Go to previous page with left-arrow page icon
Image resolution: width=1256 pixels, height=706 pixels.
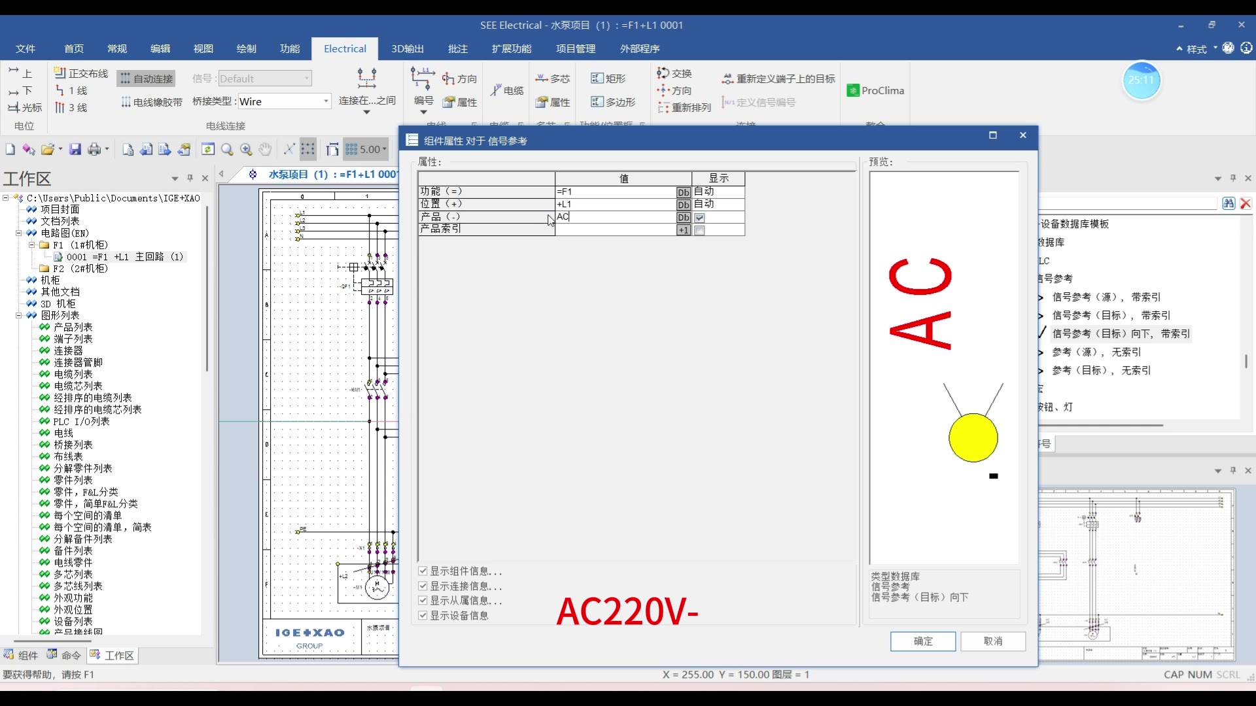[147, 150]
